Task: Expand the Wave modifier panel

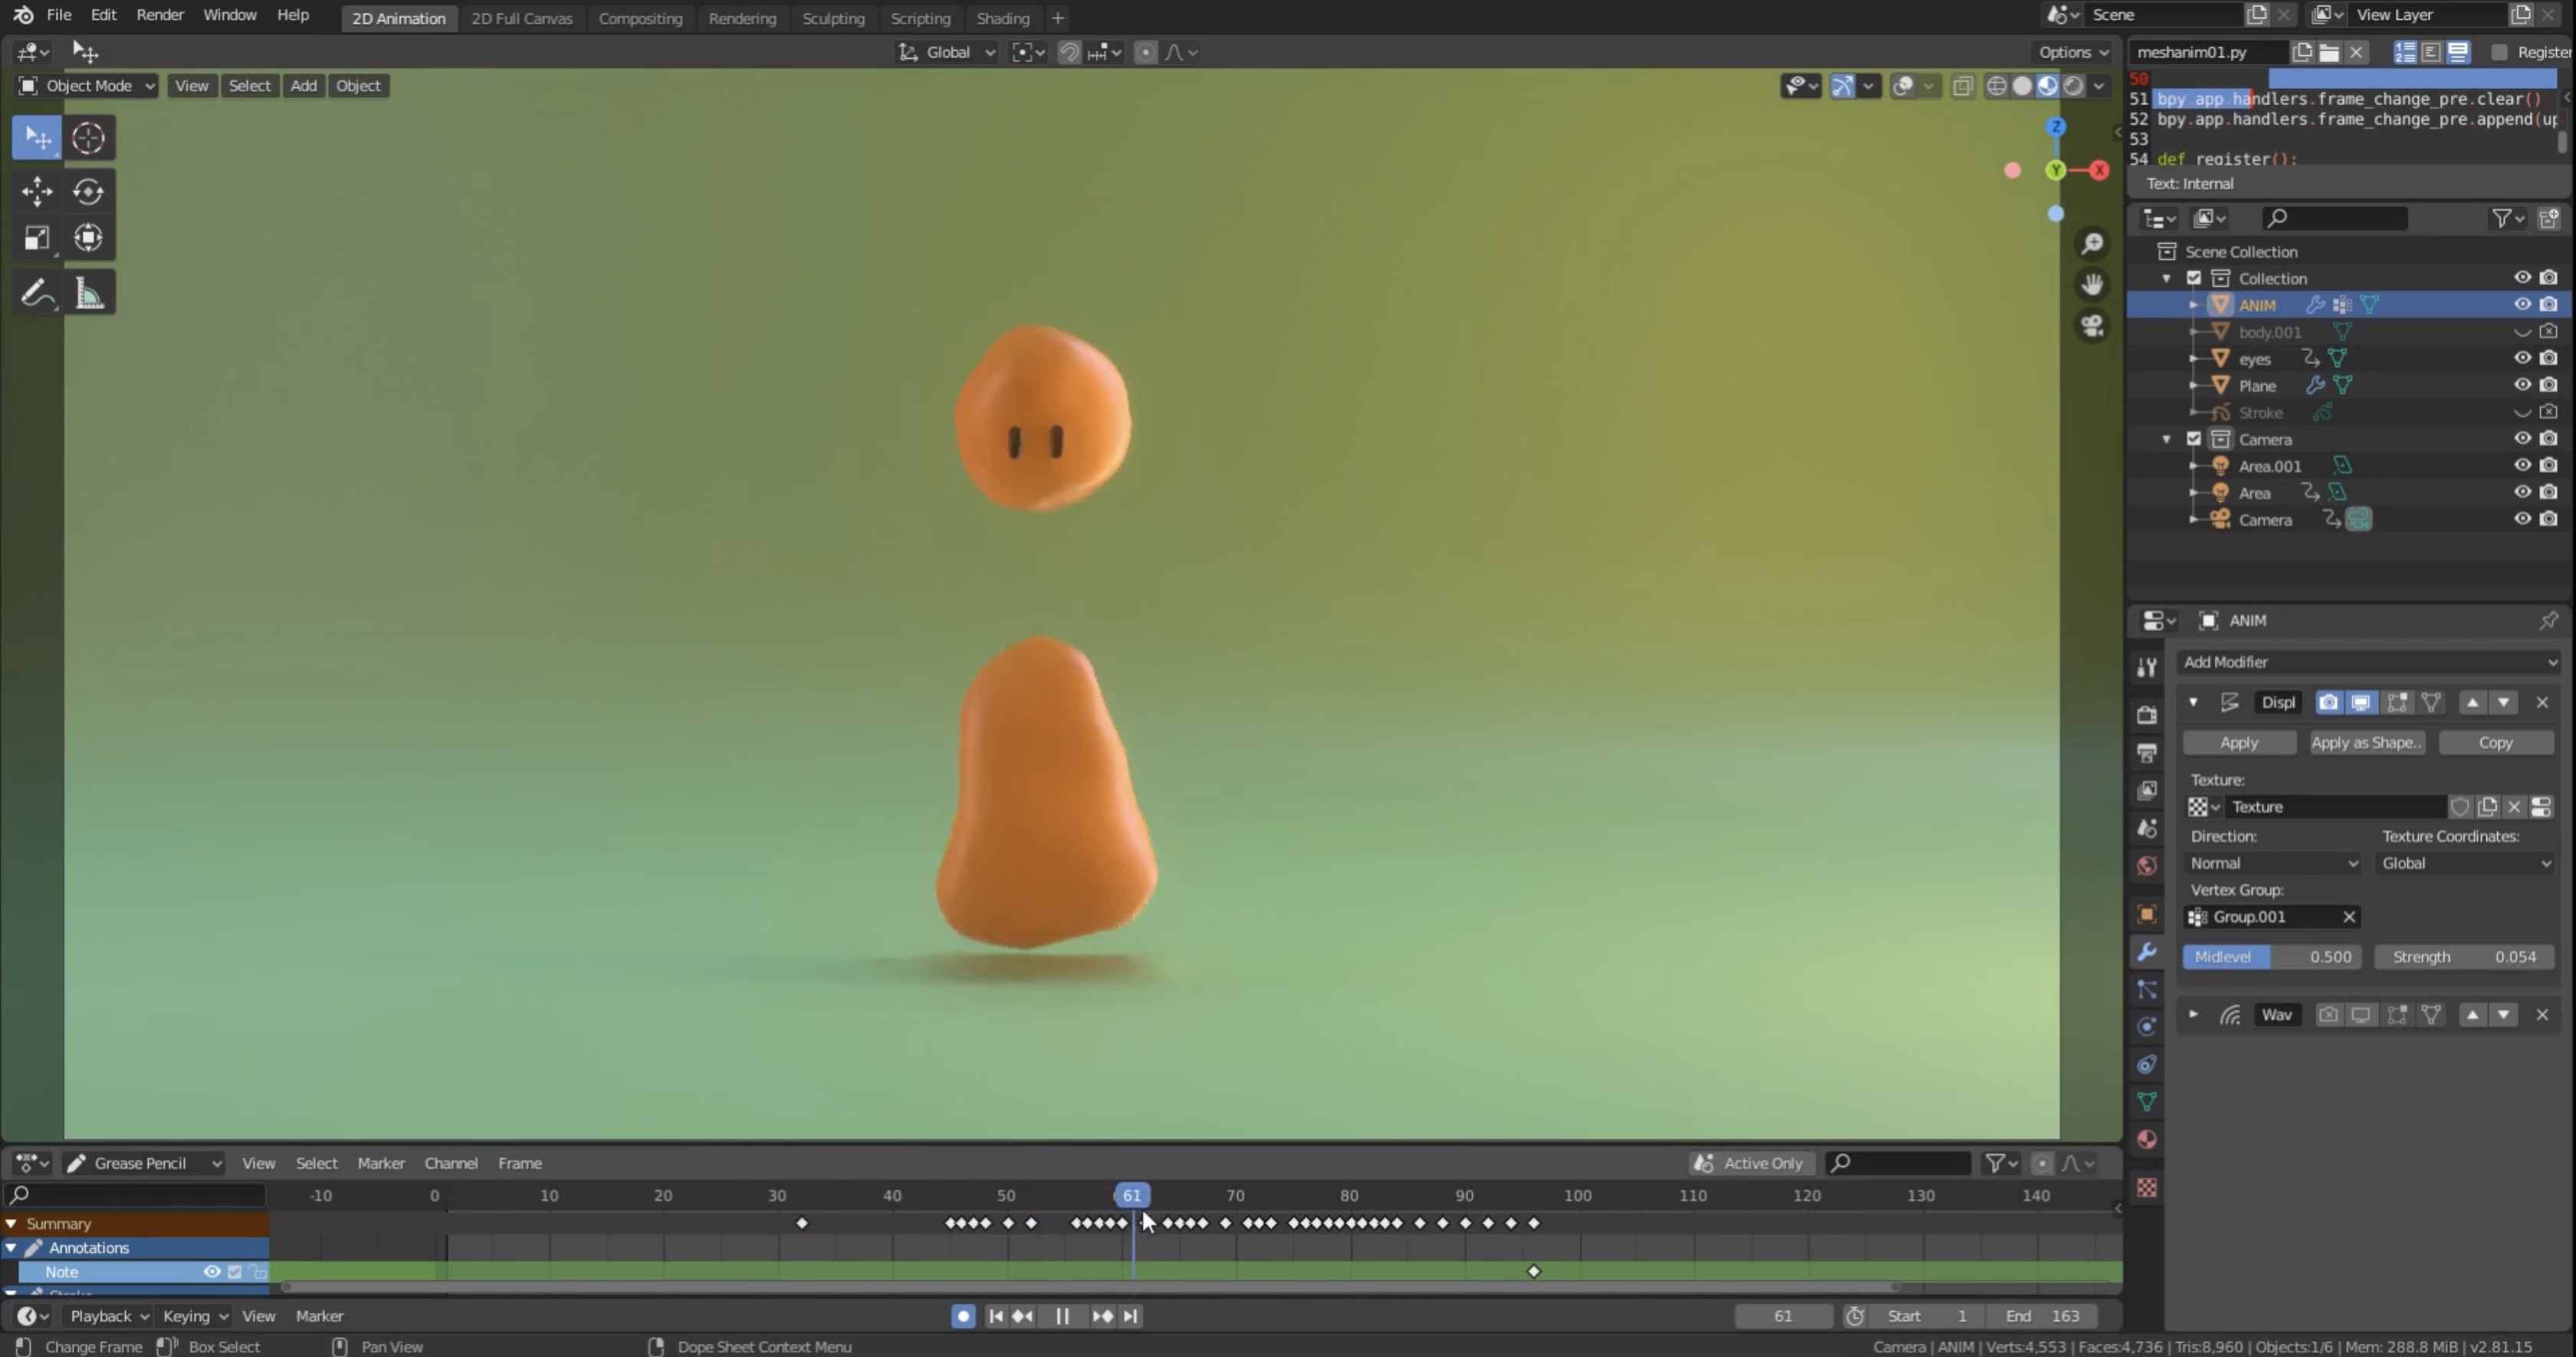Action: click(x=2193, y=1015)
